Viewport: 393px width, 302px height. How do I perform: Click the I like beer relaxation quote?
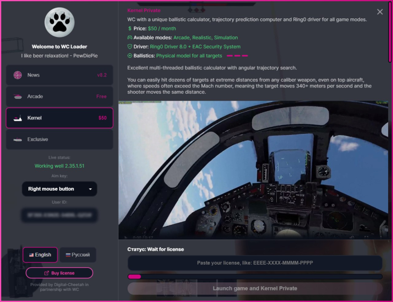pyautogui.click(x=59, y=56)
